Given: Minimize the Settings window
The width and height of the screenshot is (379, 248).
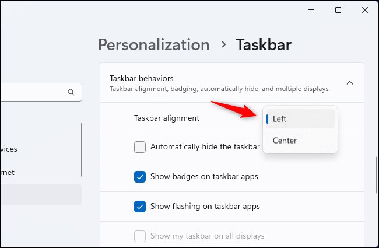Looking at the screenshot, I should click(311, 10).
